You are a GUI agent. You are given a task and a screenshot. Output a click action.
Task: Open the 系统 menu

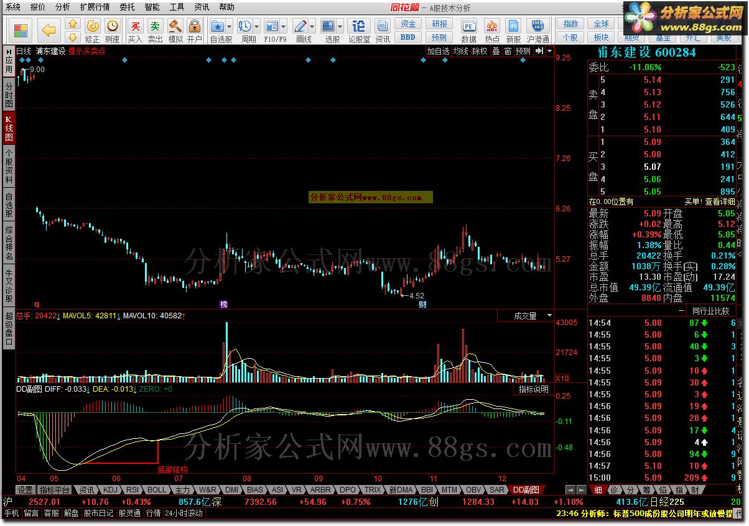(x=13, y=7)
